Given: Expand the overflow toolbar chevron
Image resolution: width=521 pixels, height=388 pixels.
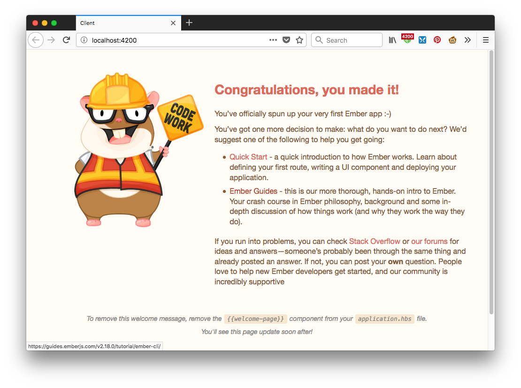Looking at the screenshot, I should pyautogui.click(x=467, y=40).
